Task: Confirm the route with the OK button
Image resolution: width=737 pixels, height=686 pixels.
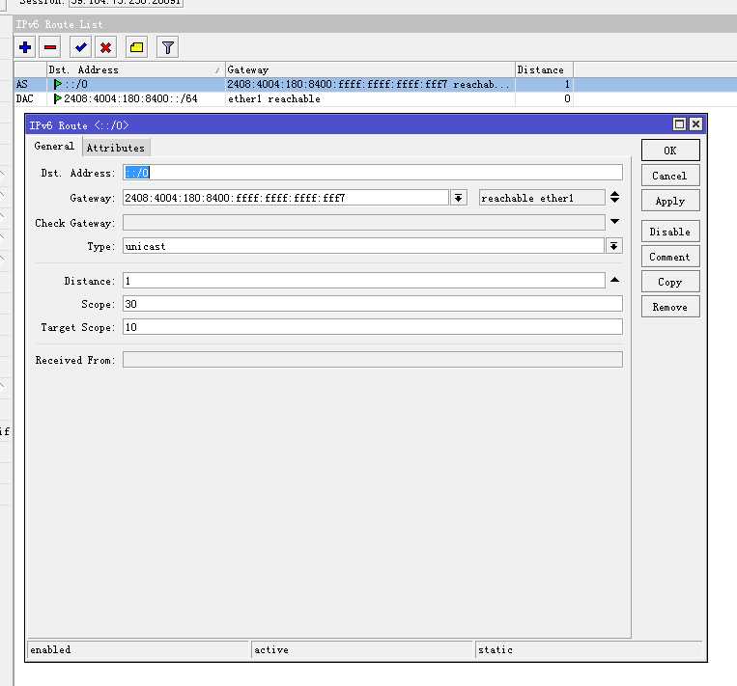Action: [670, 151]
